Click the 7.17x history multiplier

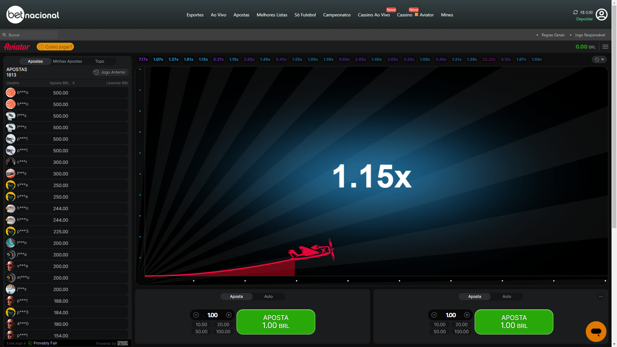click(x=143, y=59)
